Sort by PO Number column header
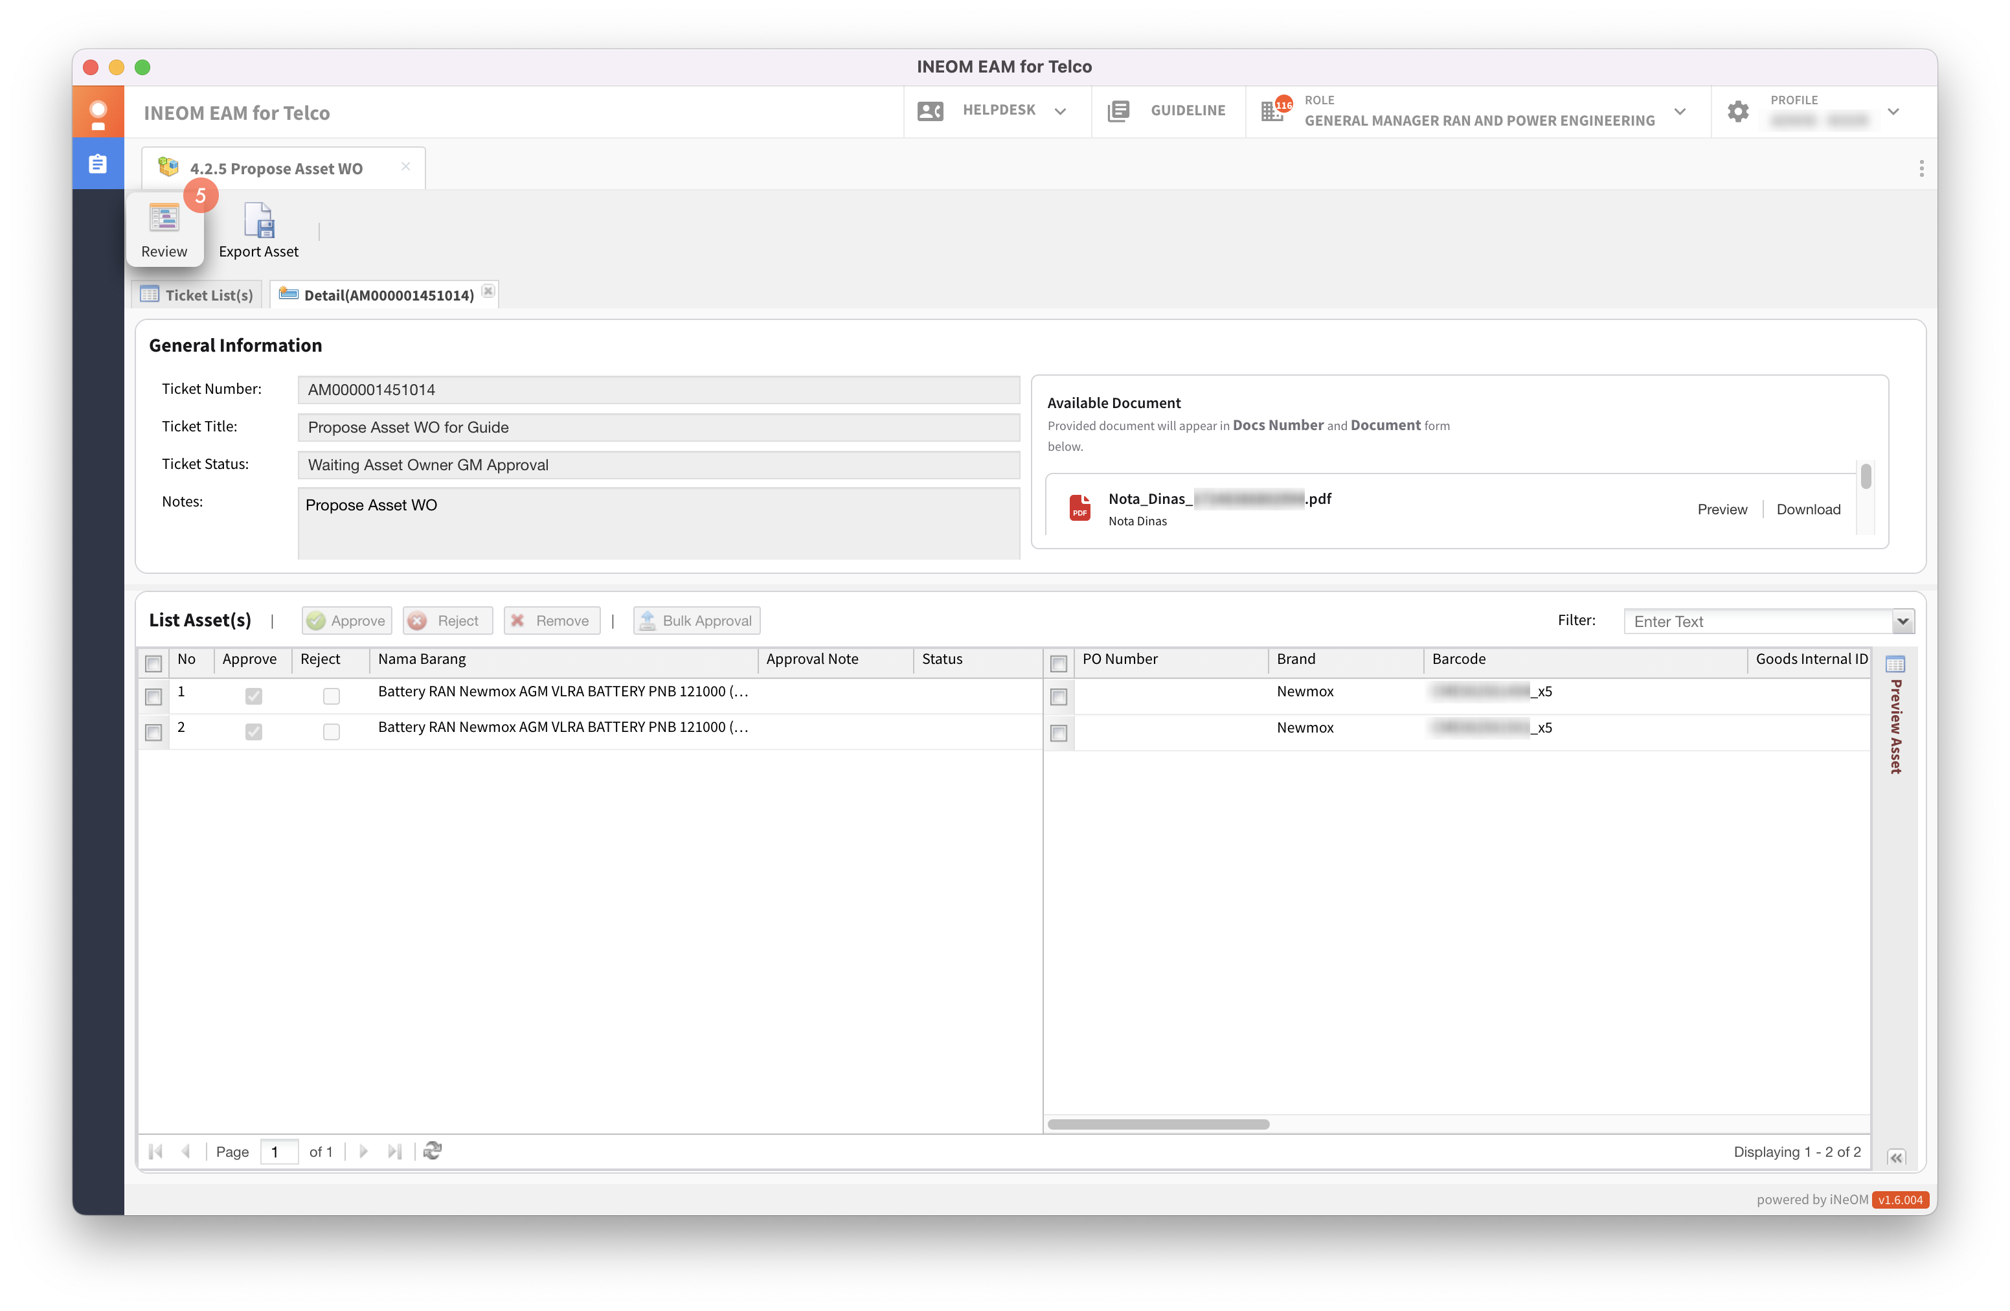Screen dimensions: 2010x1311 (1171, 660)
